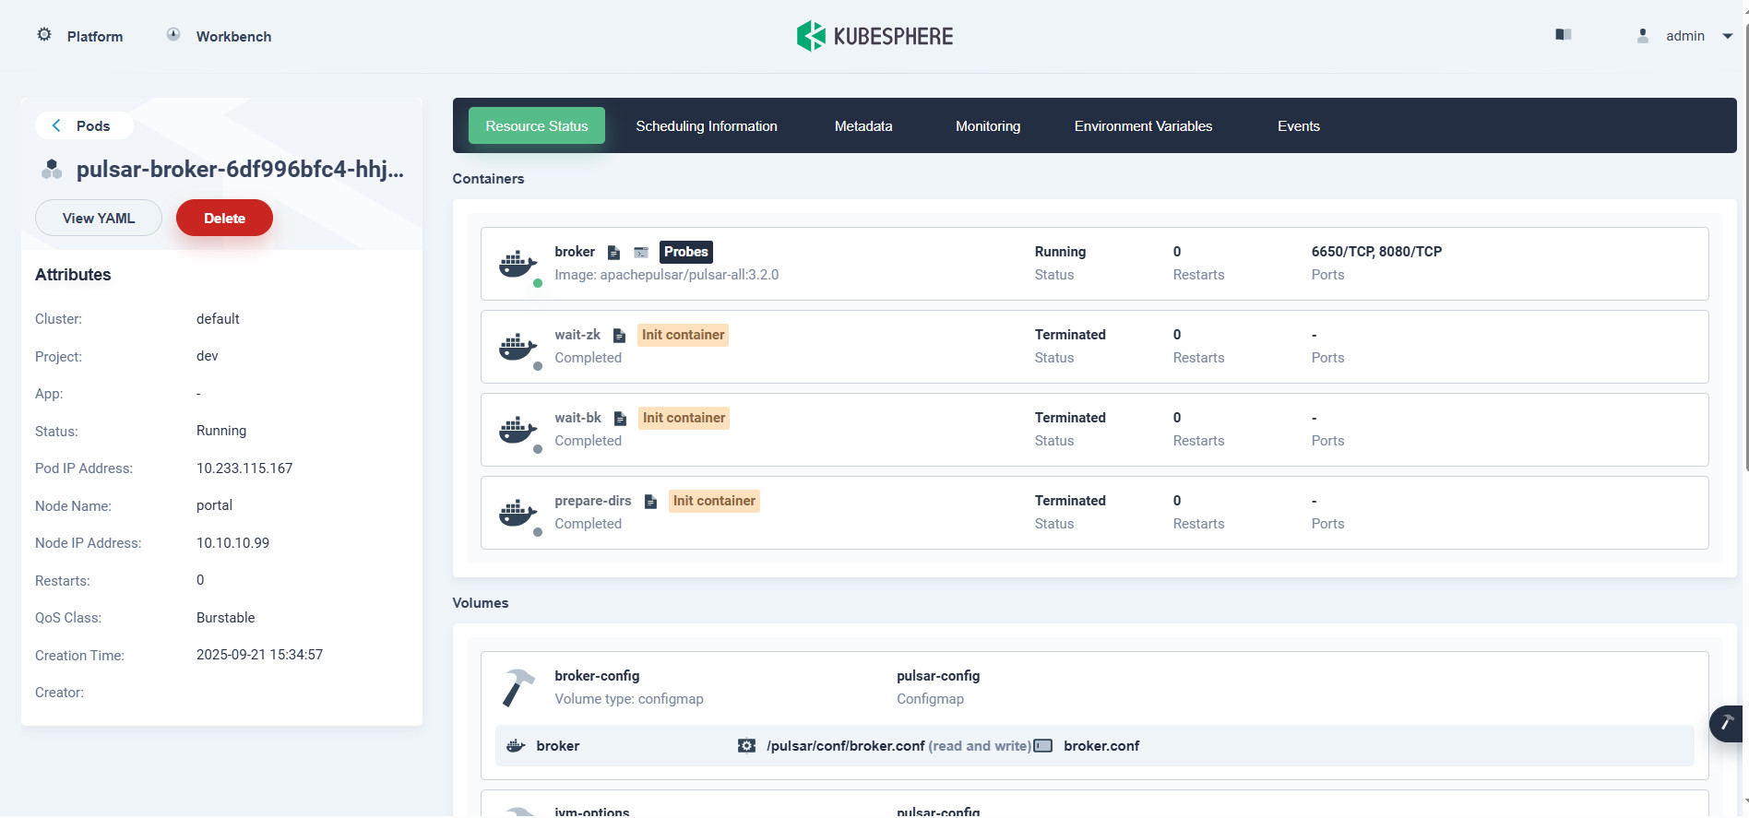
Task: Click the prepare-dirs container name
Action: click(x=593, y=501)
